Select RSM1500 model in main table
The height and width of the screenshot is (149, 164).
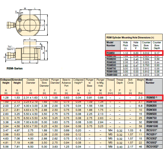[x=152, y=126]
